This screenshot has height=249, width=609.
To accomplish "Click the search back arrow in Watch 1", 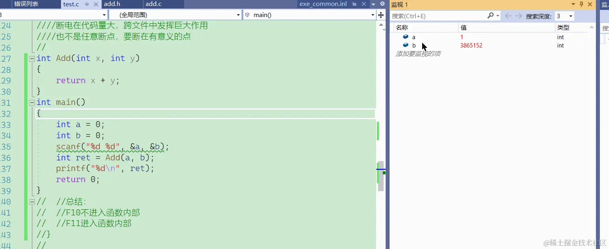I will point(508,16).
